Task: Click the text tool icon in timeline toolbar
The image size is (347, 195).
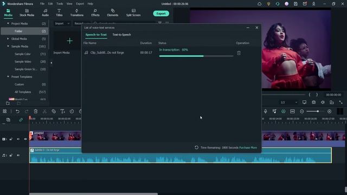Action: (63, 112)
